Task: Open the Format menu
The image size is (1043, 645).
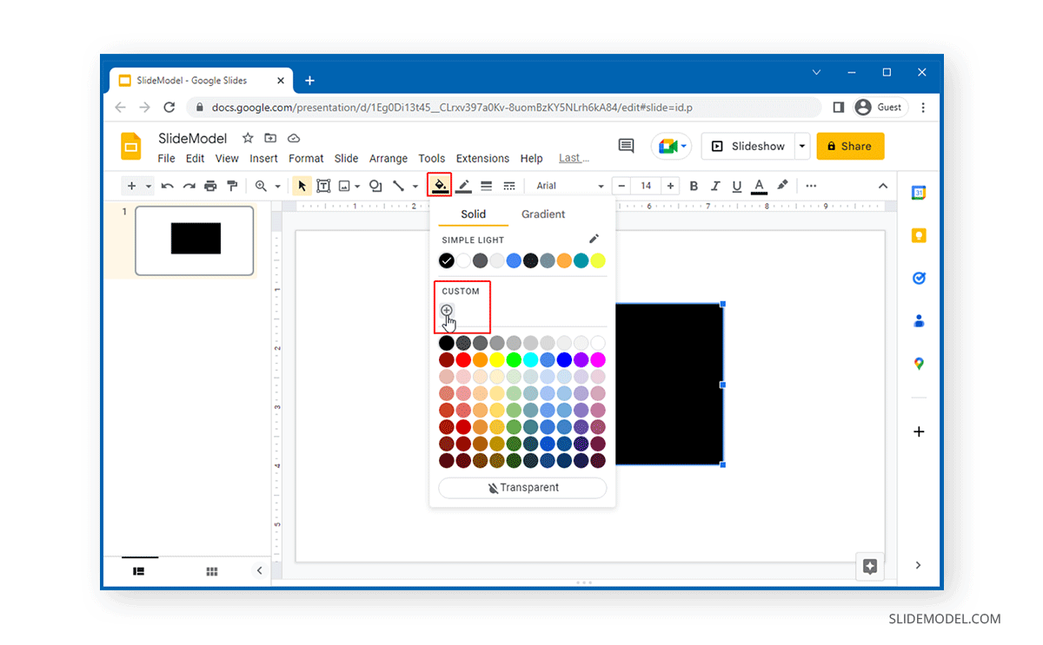Action: [x=306, y=158]
